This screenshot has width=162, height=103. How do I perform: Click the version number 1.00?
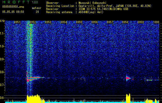pyautogui.click(x=35, y=2)
